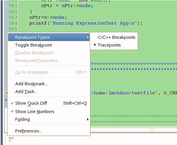177x145 pixels.
Task: Click the horizontal scrollbar below the editor
Action: [134, 130]
